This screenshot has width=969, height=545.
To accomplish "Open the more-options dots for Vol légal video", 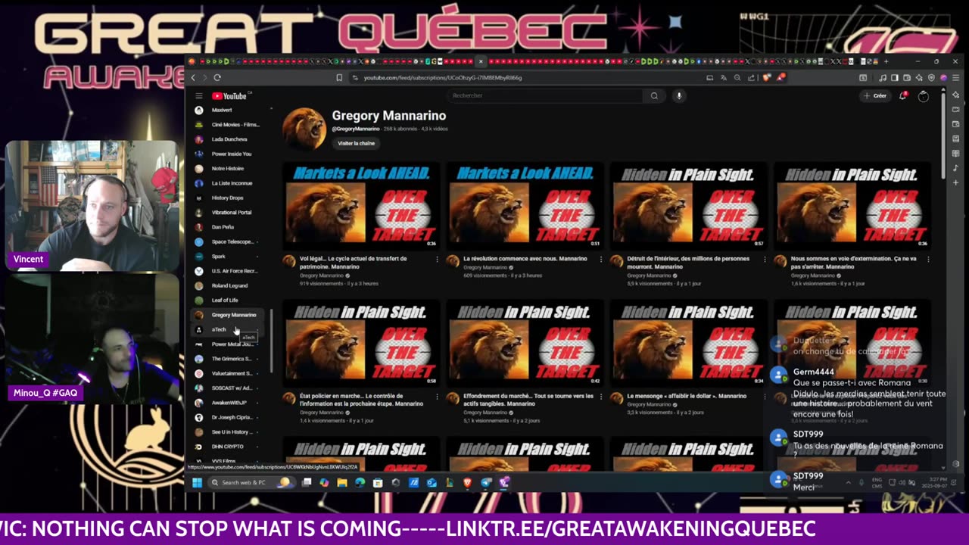I will tap(437, 259).
